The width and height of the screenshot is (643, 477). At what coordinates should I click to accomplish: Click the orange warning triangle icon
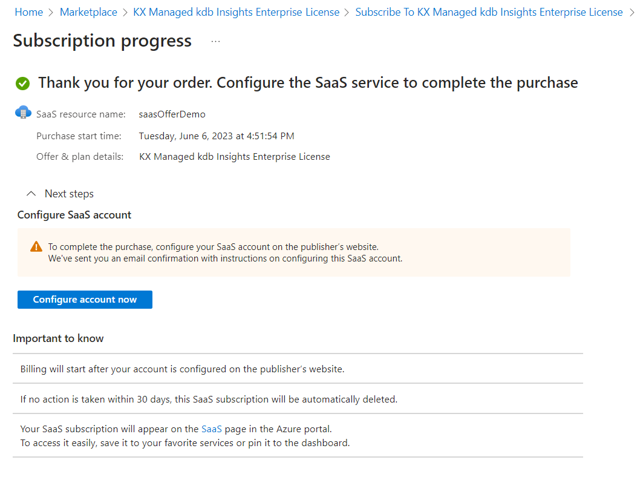[36, 247]
